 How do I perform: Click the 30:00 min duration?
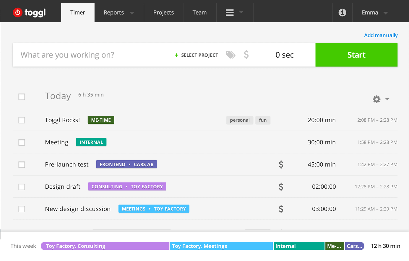[x=322, y=142]
